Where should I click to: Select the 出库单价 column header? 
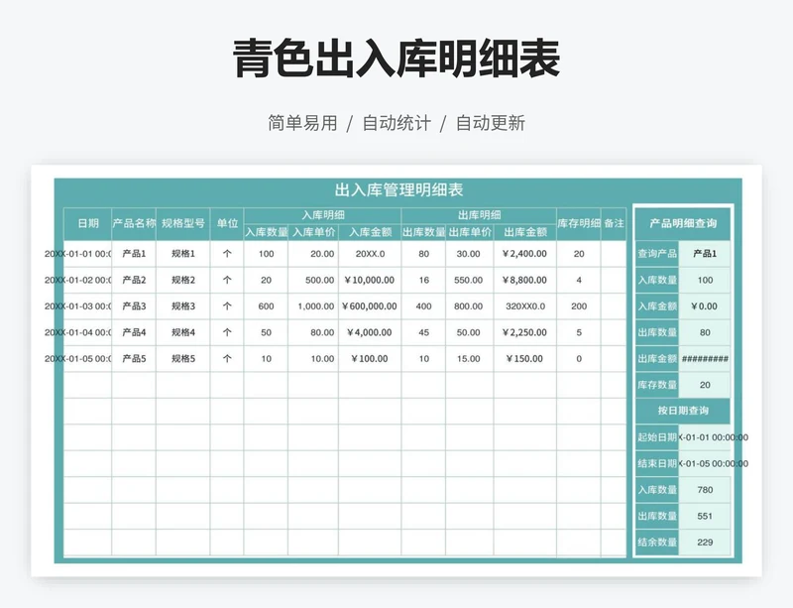click(x=470, y=232)
